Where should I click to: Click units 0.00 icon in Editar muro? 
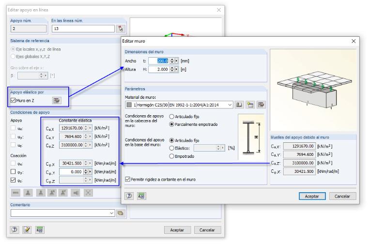[x=141, y=196]
